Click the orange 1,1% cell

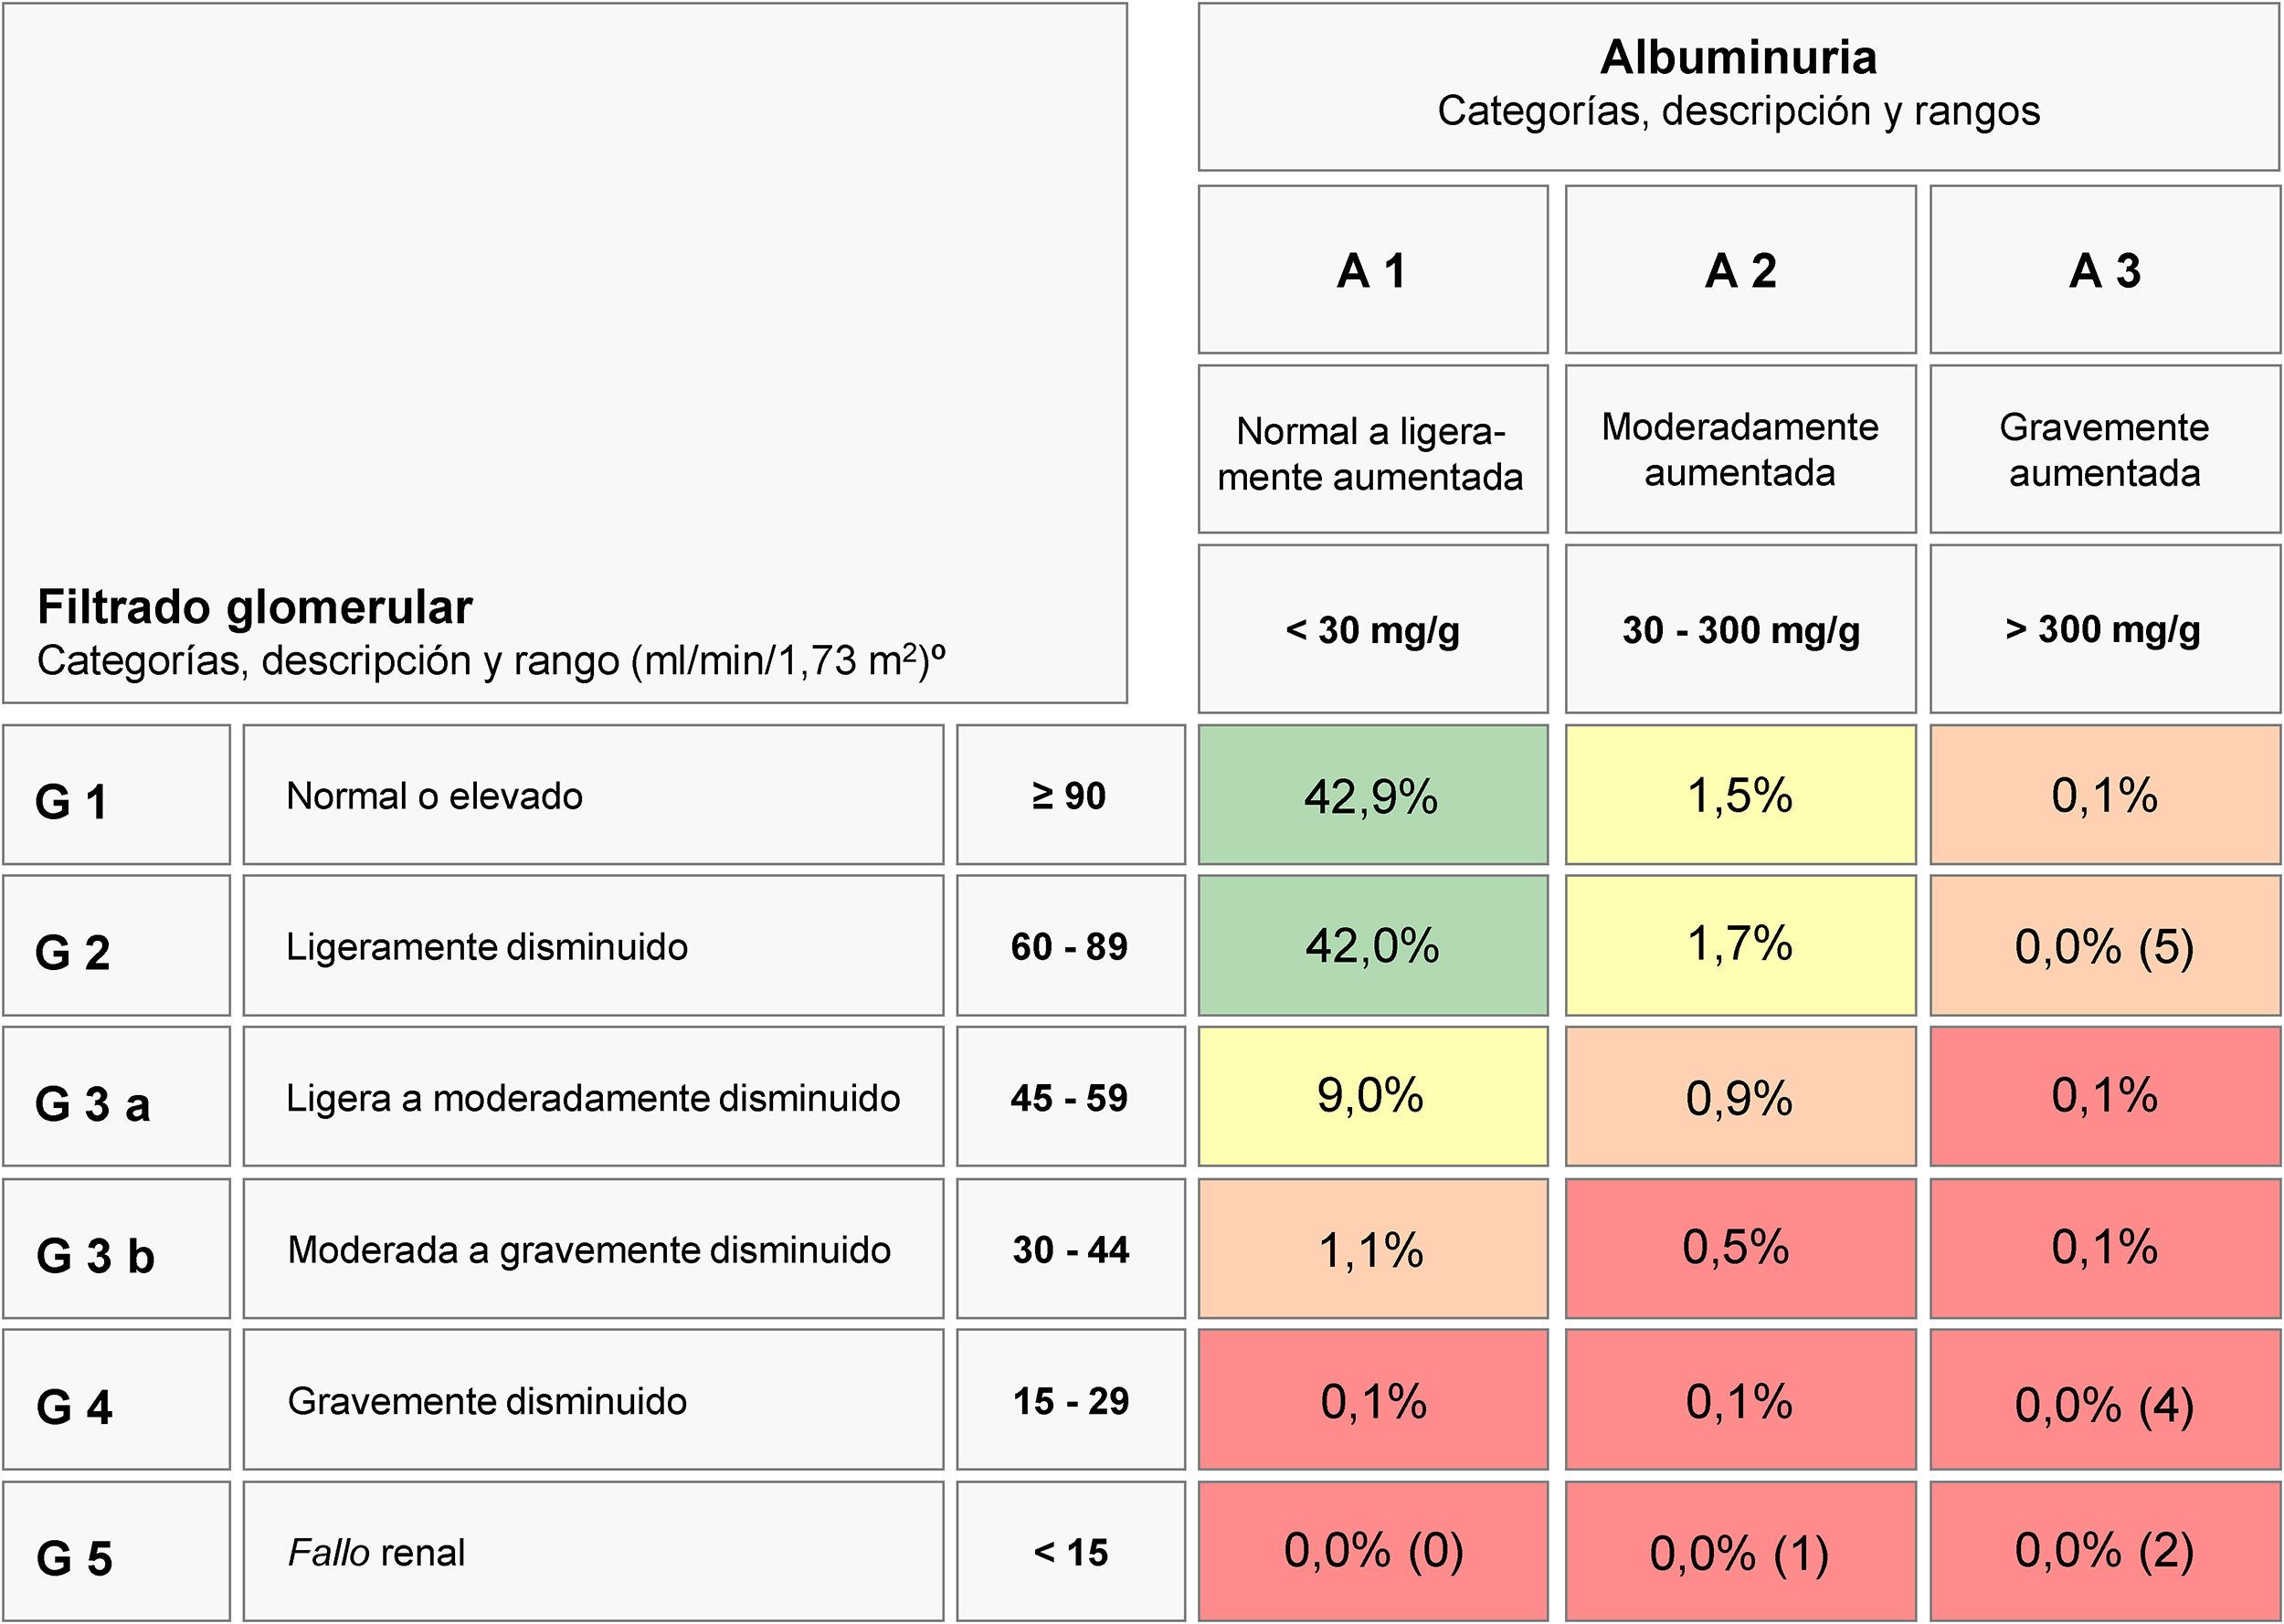pos(1372,1249)
